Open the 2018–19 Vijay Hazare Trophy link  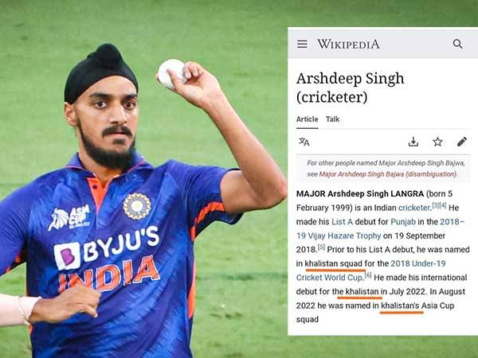pyautogui.click(x=380, y=228)
